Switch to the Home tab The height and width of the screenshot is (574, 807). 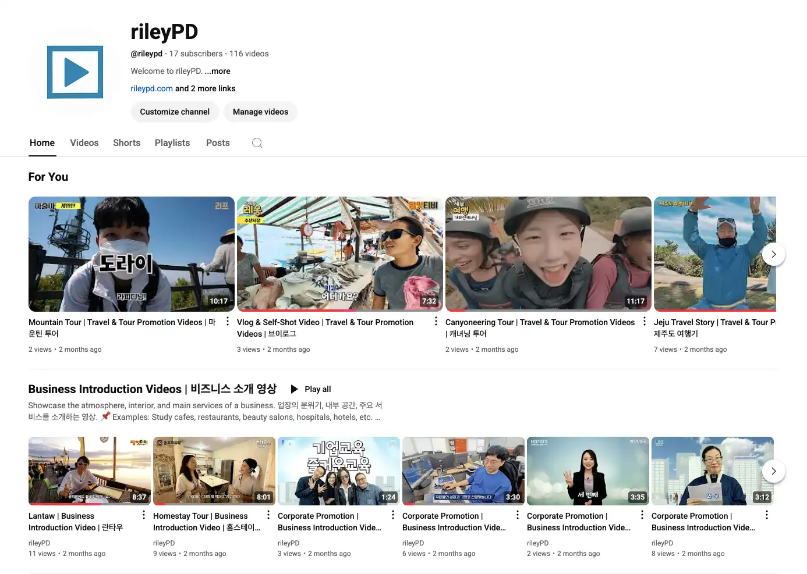point(42,143)
